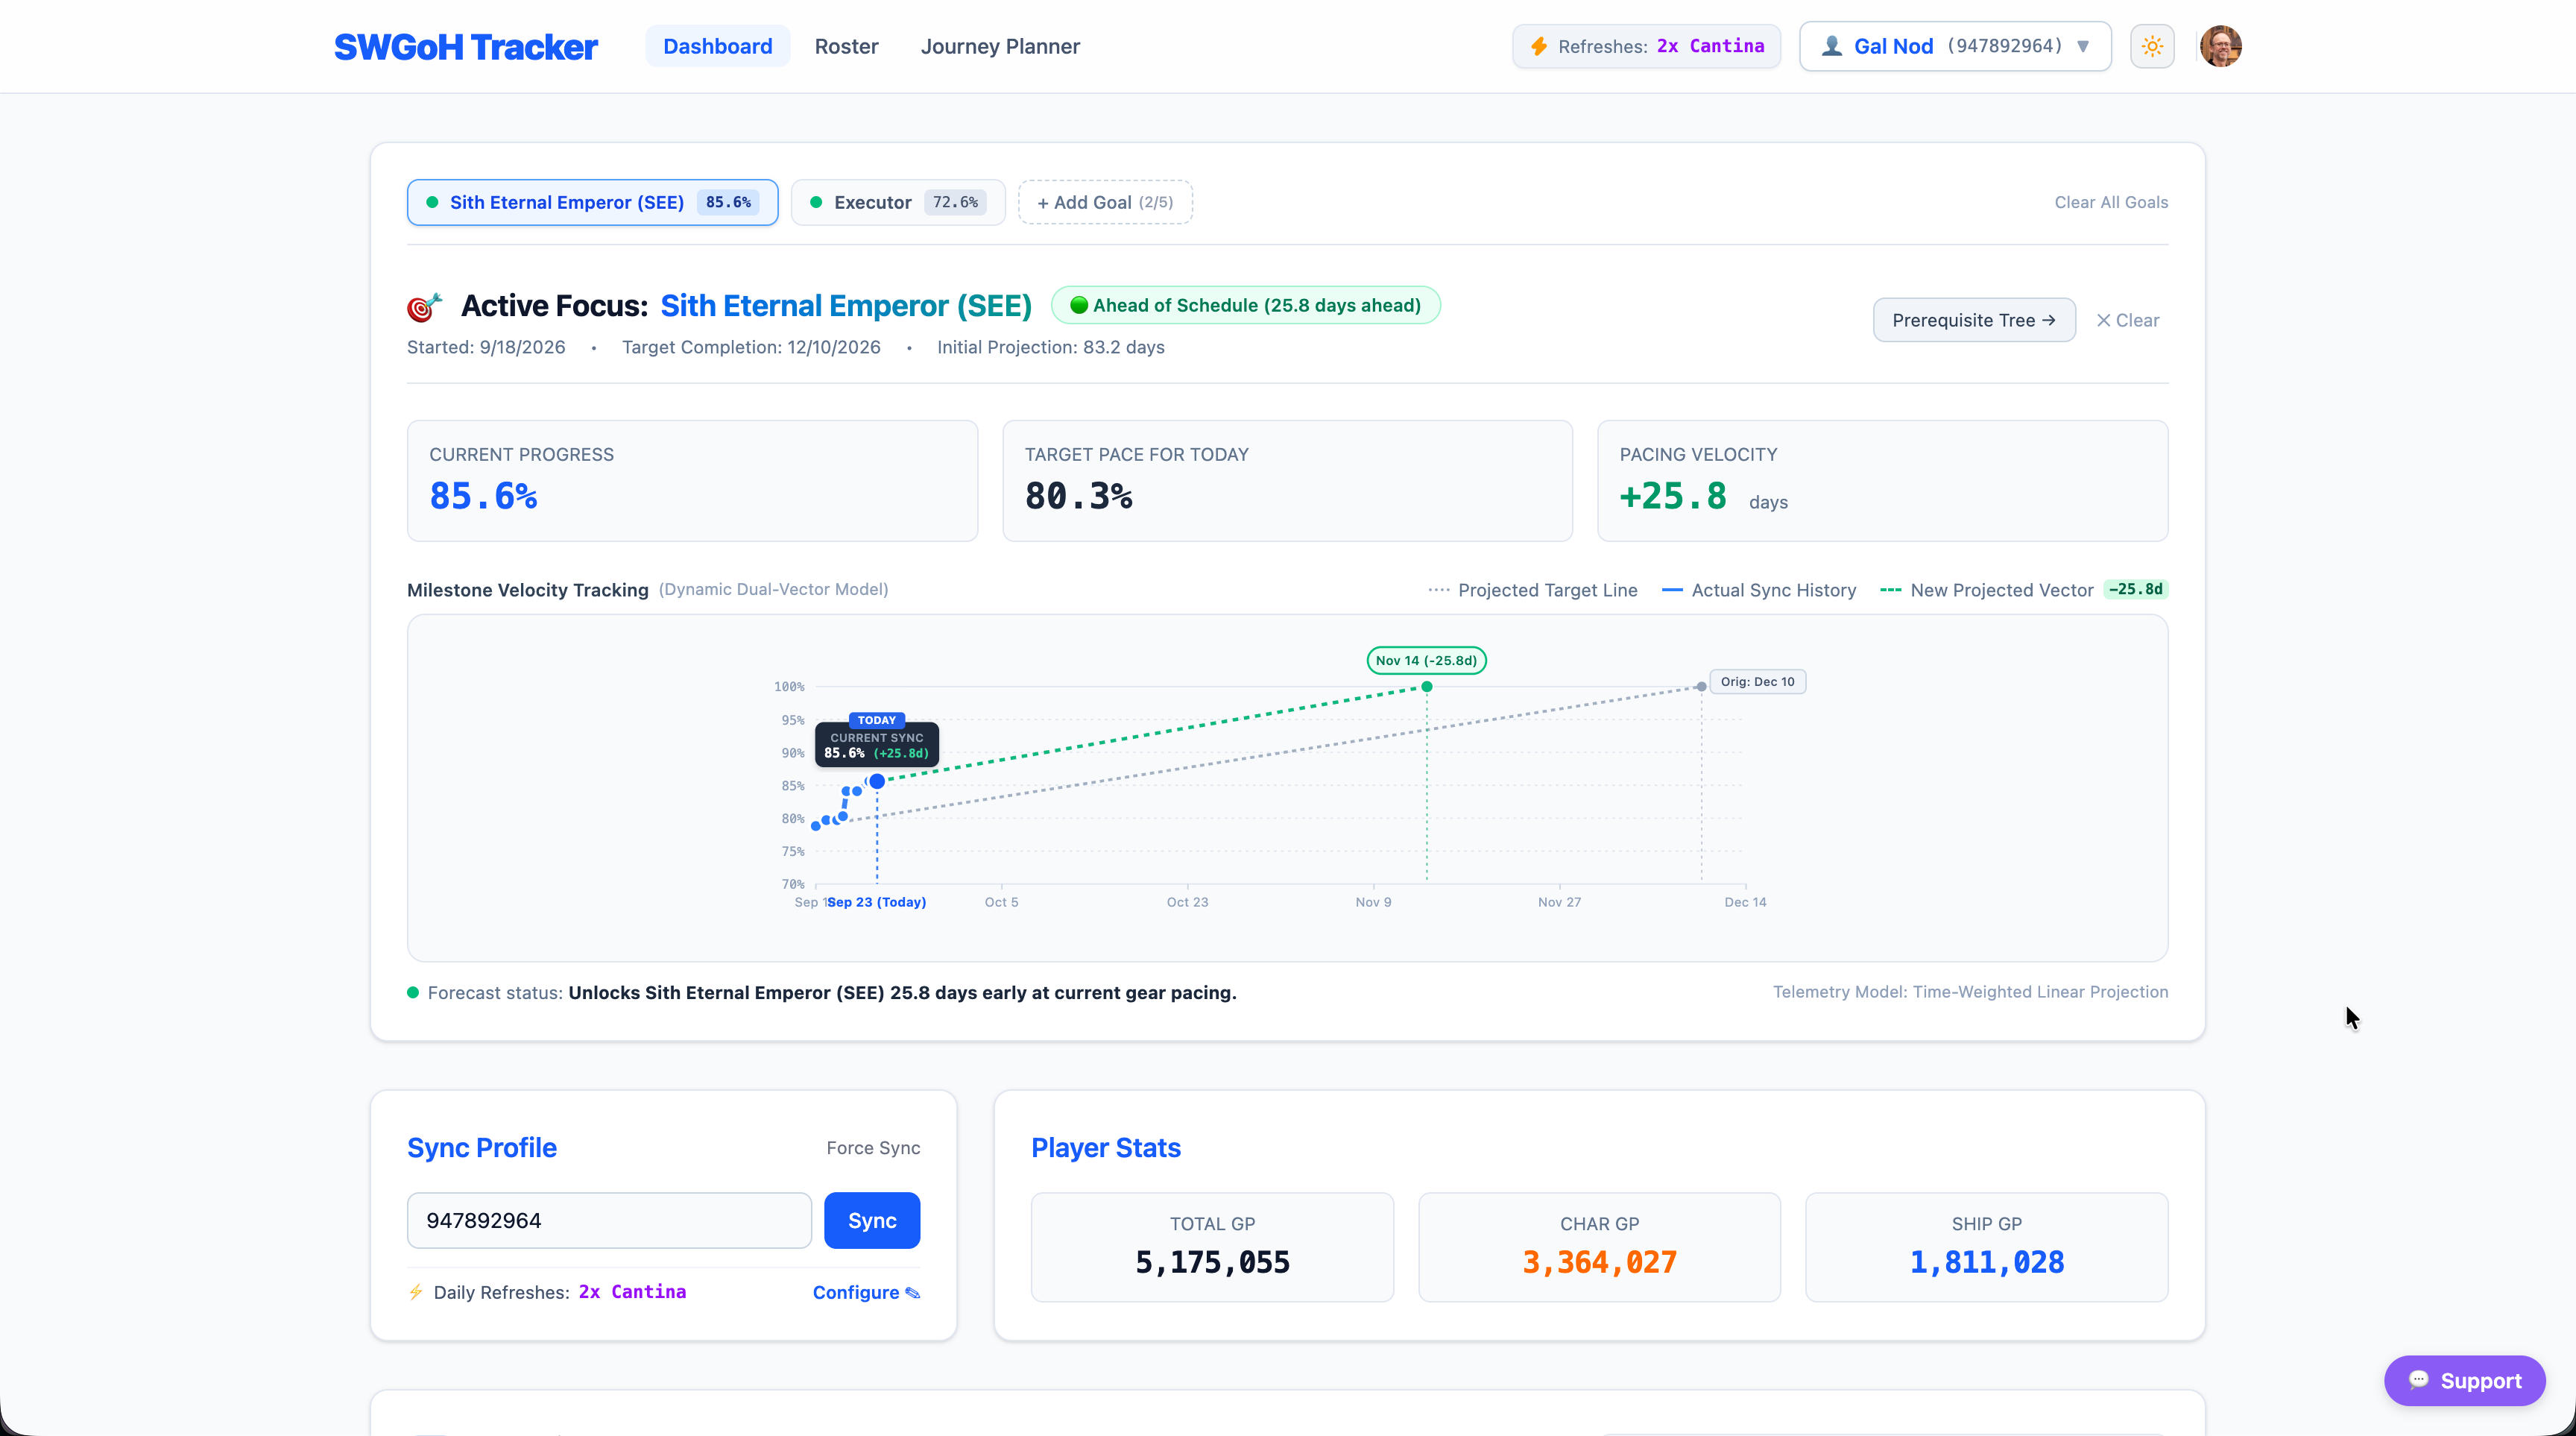The height and width of the screenshot is (1436, 2576).
Task: Toggle Actual Sync History legend entry
Action: pos(1758,590)
